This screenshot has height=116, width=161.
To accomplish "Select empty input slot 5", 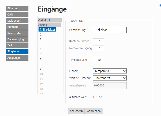I will pos(41,49).
